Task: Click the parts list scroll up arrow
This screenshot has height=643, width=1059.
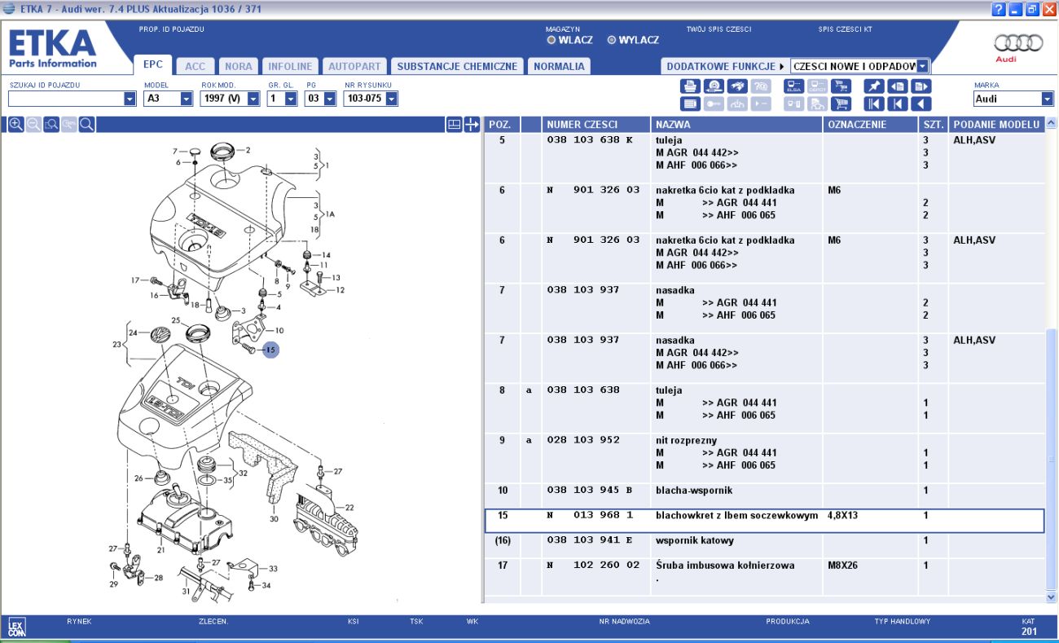Action: tap(1051, 124)
